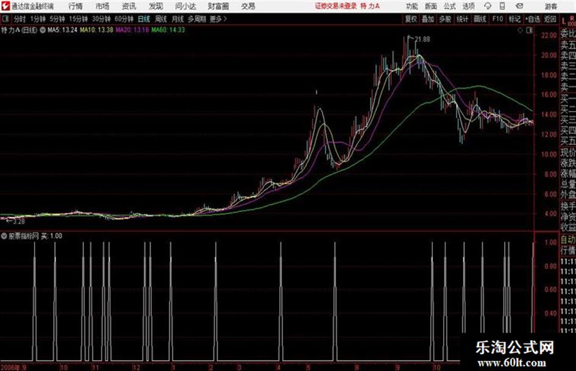
Task: Click the 通达信 app logo icon
Action: pos(5,5)
